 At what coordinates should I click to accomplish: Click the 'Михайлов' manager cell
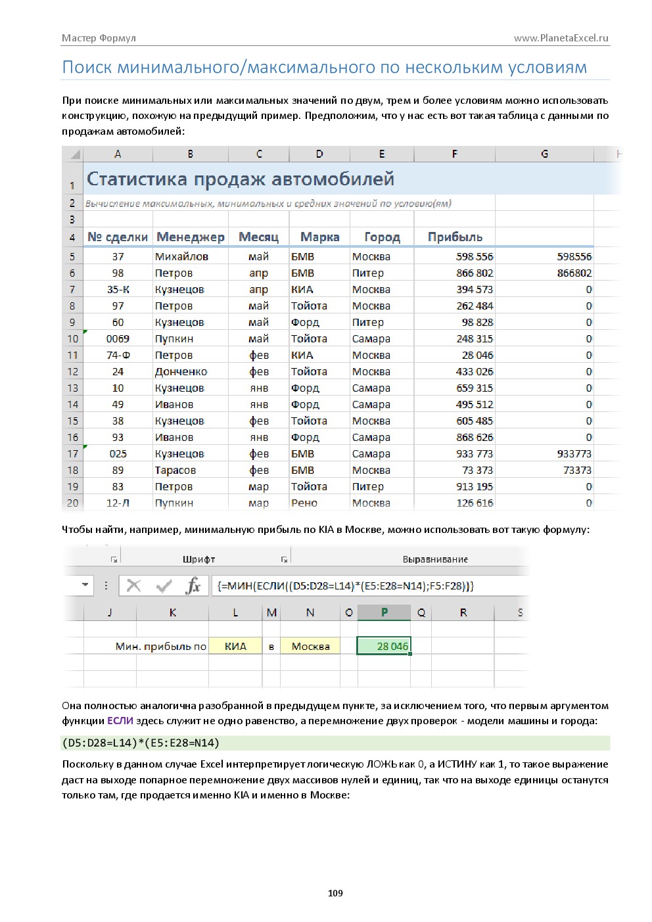tap(191, 256)
